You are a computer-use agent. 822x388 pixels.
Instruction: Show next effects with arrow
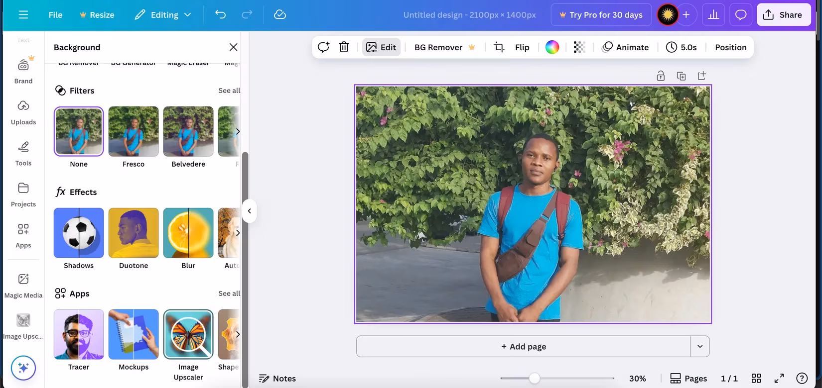[x=238, y=233]
